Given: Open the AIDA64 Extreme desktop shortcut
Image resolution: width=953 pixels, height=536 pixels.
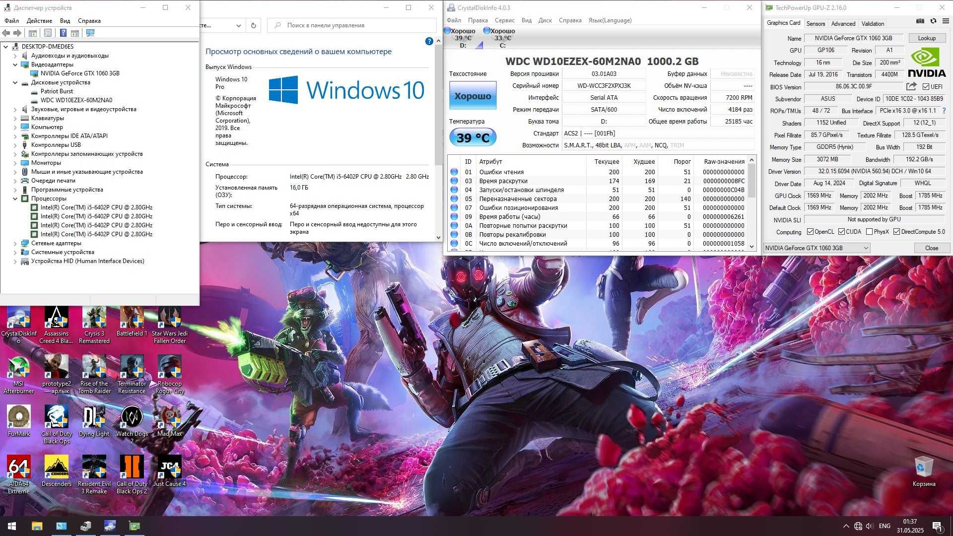Looking at the screenshot, I should click(x=19, y=474).
